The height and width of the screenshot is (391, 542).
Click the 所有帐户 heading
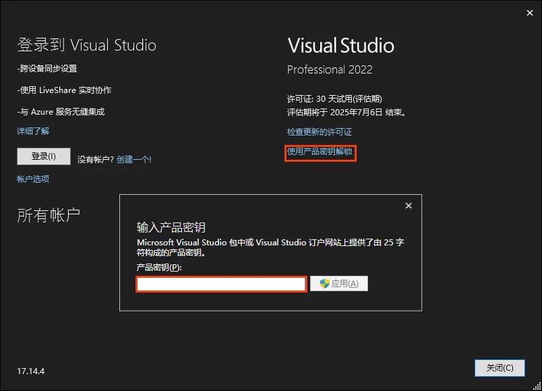pos(49,215)
